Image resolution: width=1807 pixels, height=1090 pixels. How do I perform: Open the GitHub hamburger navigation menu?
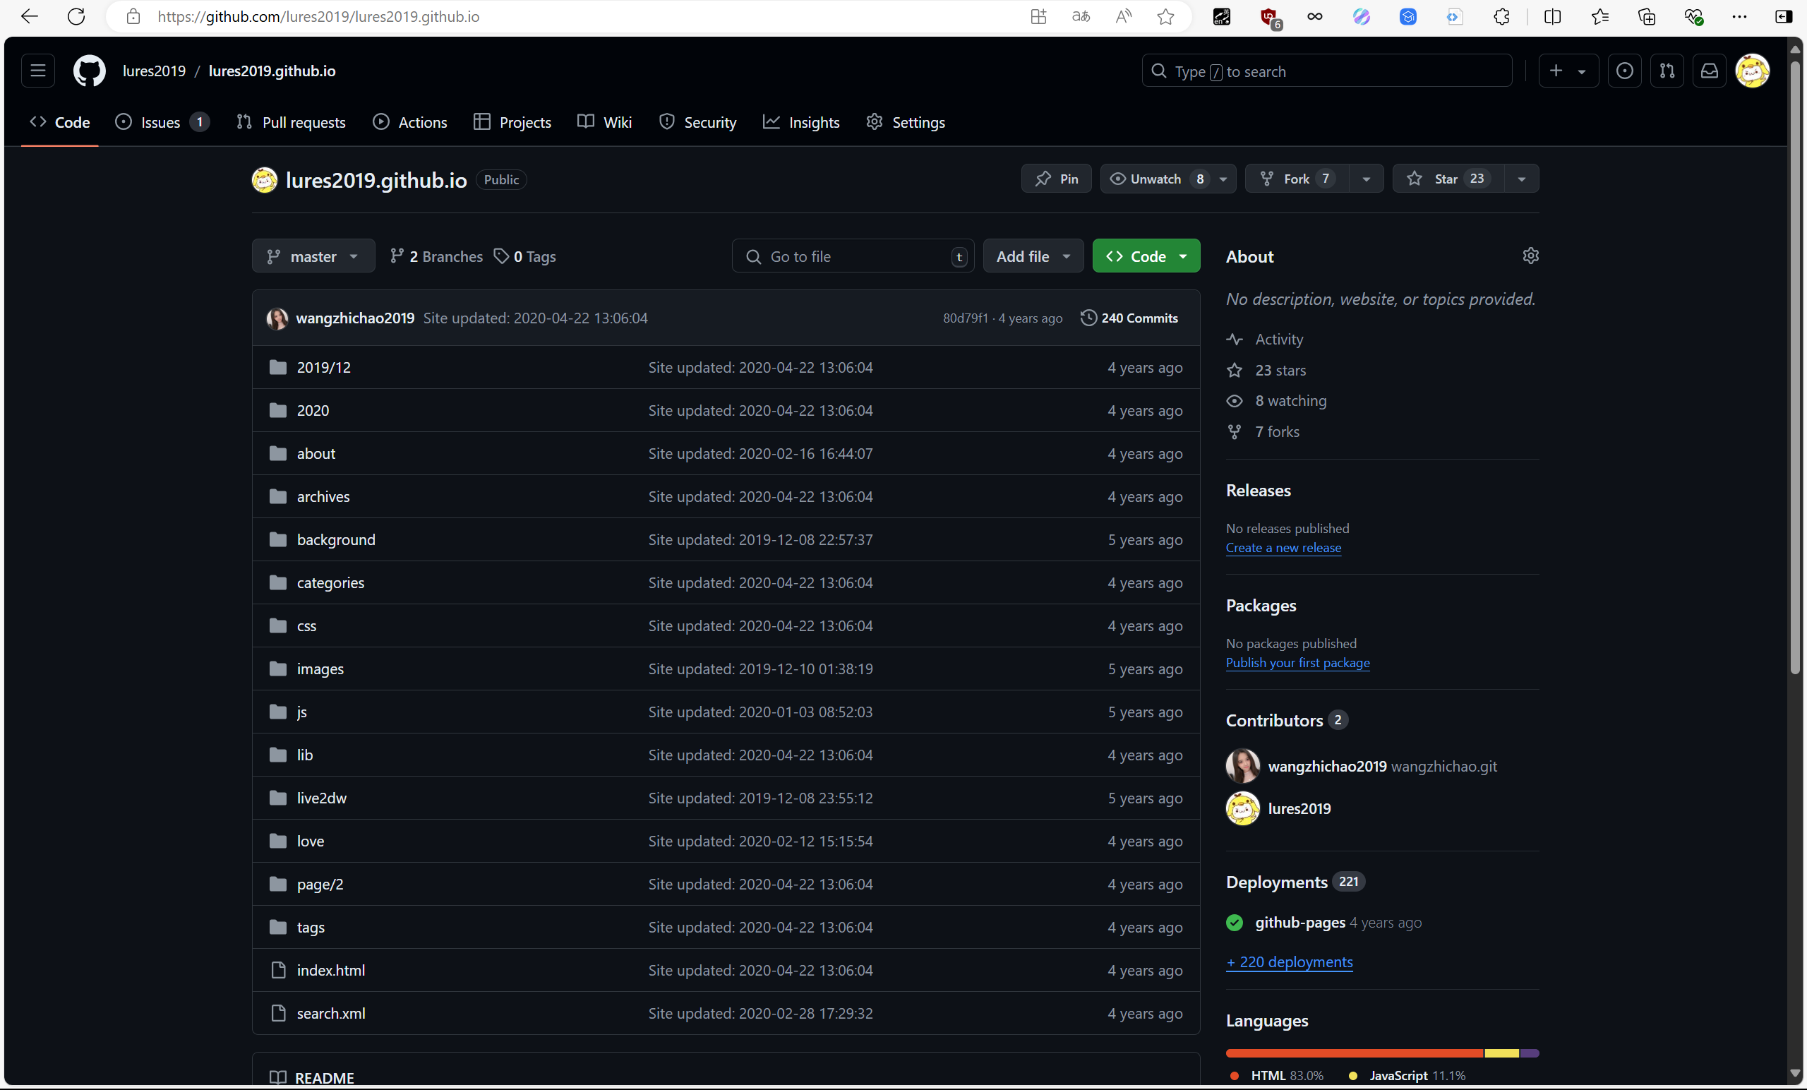tap(38, 71)
